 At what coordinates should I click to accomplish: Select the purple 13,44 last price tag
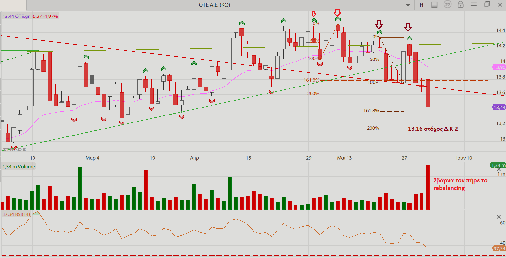(x=499, y=108)
